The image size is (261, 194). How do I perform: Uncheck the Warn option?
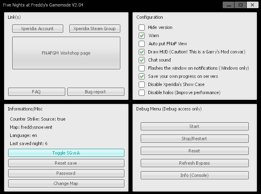(142, 35)
